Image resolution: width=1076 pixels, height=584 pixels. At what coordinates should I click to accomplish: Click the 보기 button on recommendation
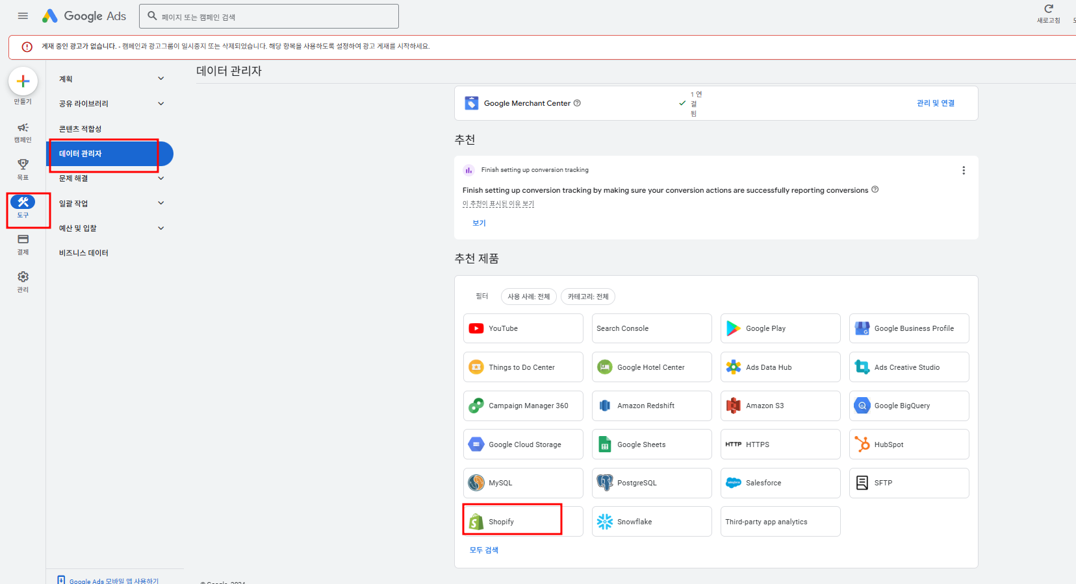[479, 223]
